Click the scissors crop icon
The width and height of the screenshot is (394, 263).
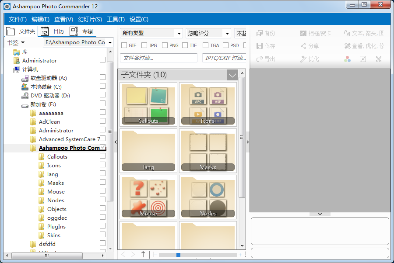pos(379,59)
